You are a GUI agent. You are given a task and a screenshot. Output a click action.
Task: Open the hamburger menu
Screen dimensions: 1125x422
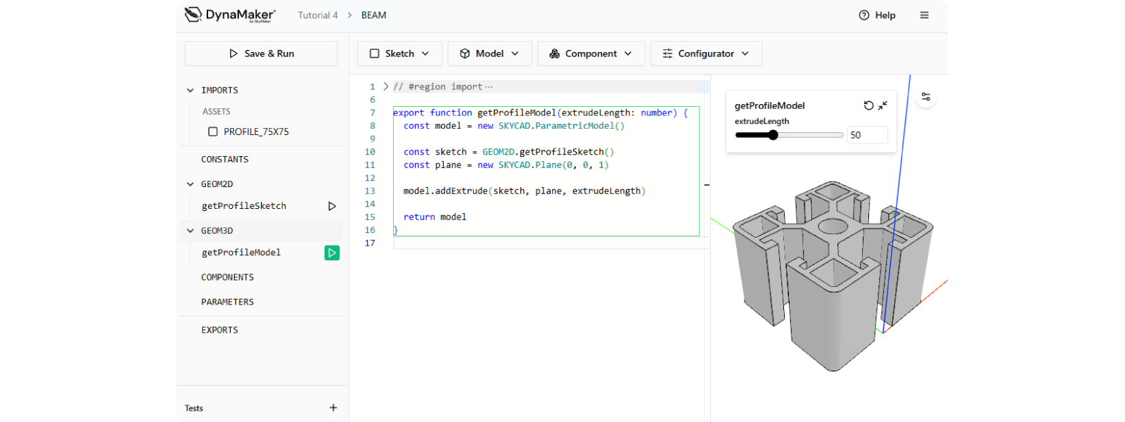(924, 15)
